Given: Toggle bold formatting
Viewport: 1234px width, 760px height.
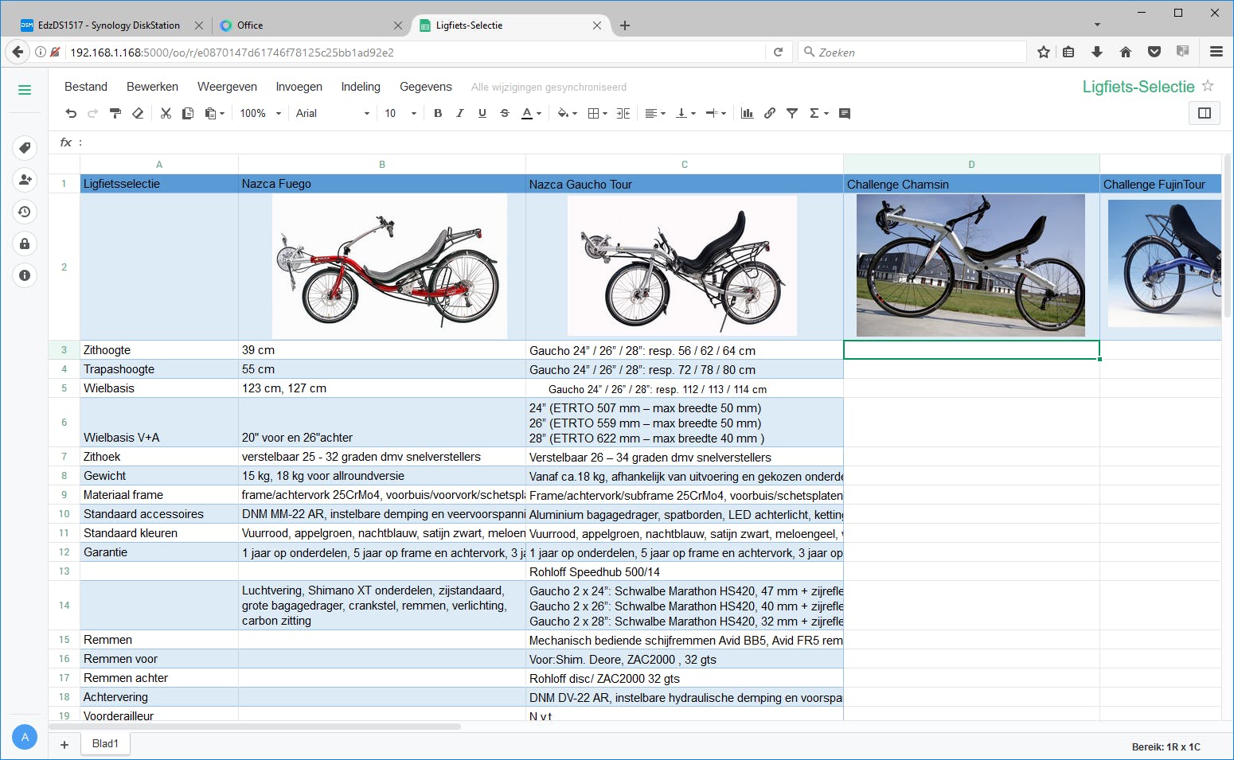Looking at the screenshot, I should (x=438, y=113).
